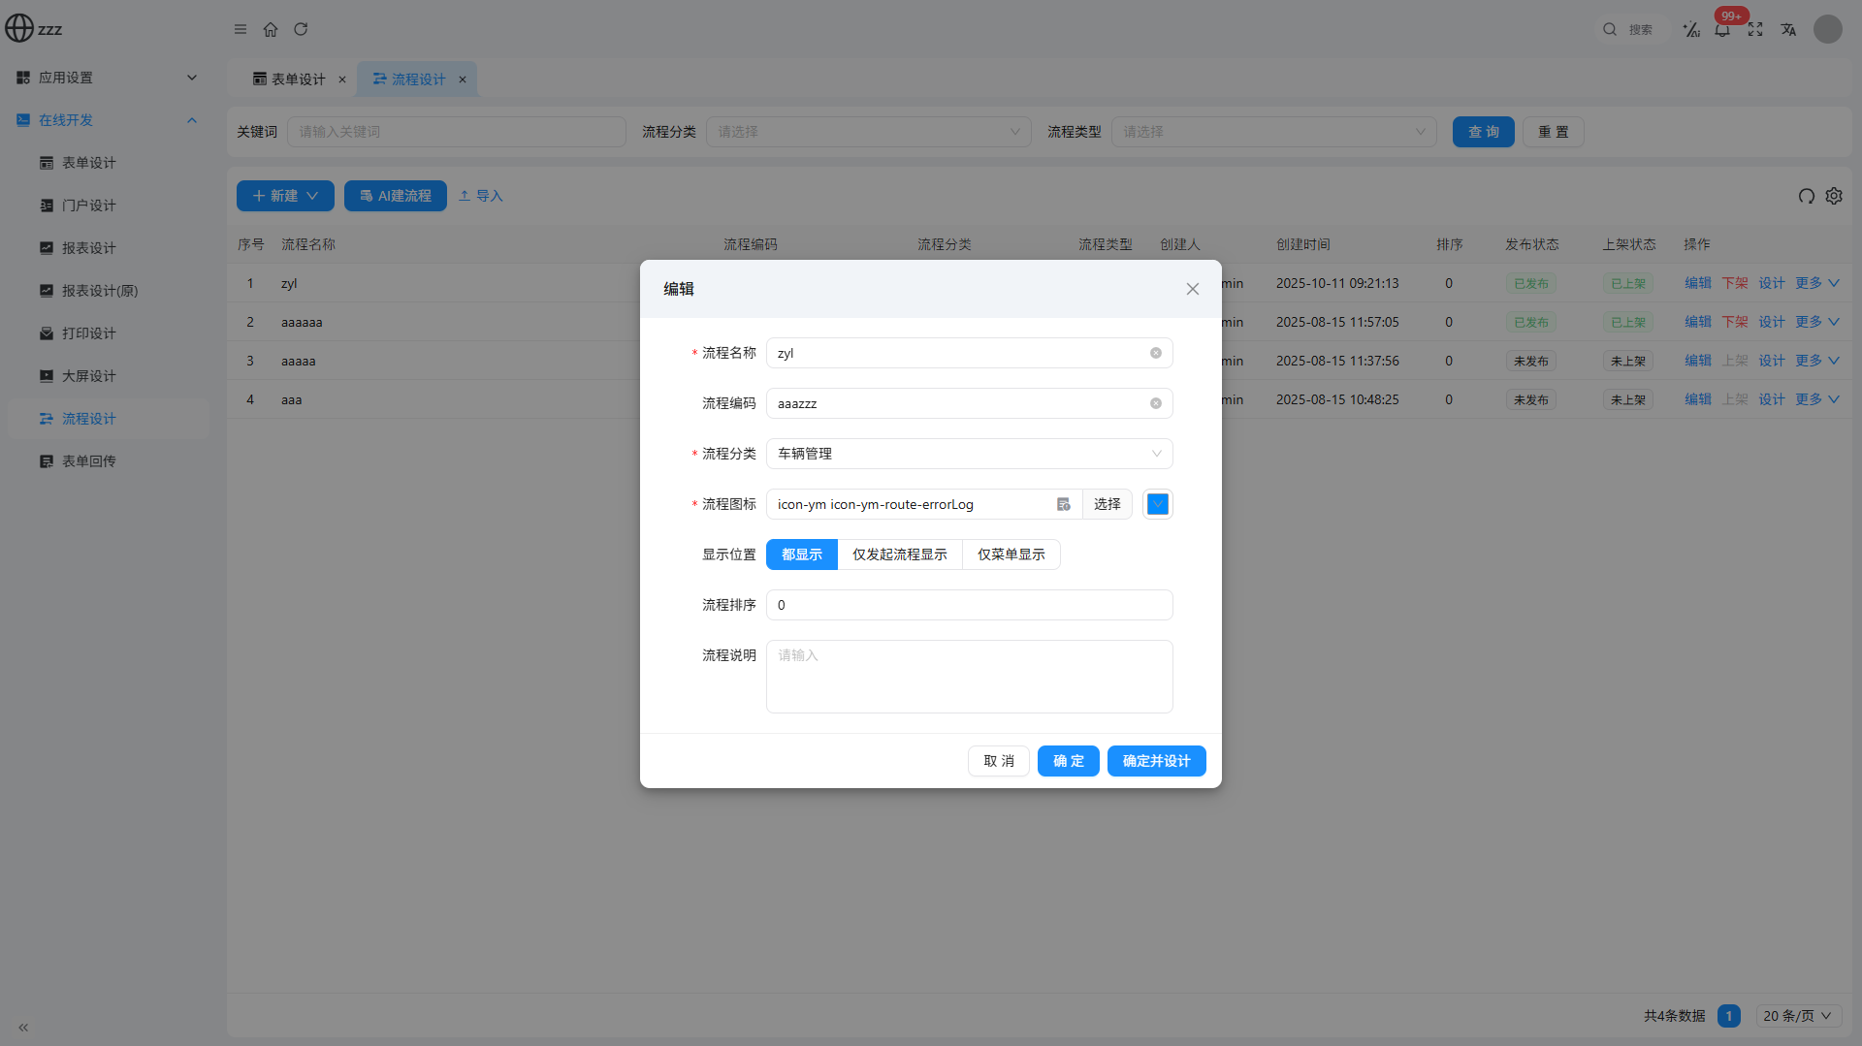Select 仅发起流程显示 display option
1862x1046 pixels.
pos(899,555)
